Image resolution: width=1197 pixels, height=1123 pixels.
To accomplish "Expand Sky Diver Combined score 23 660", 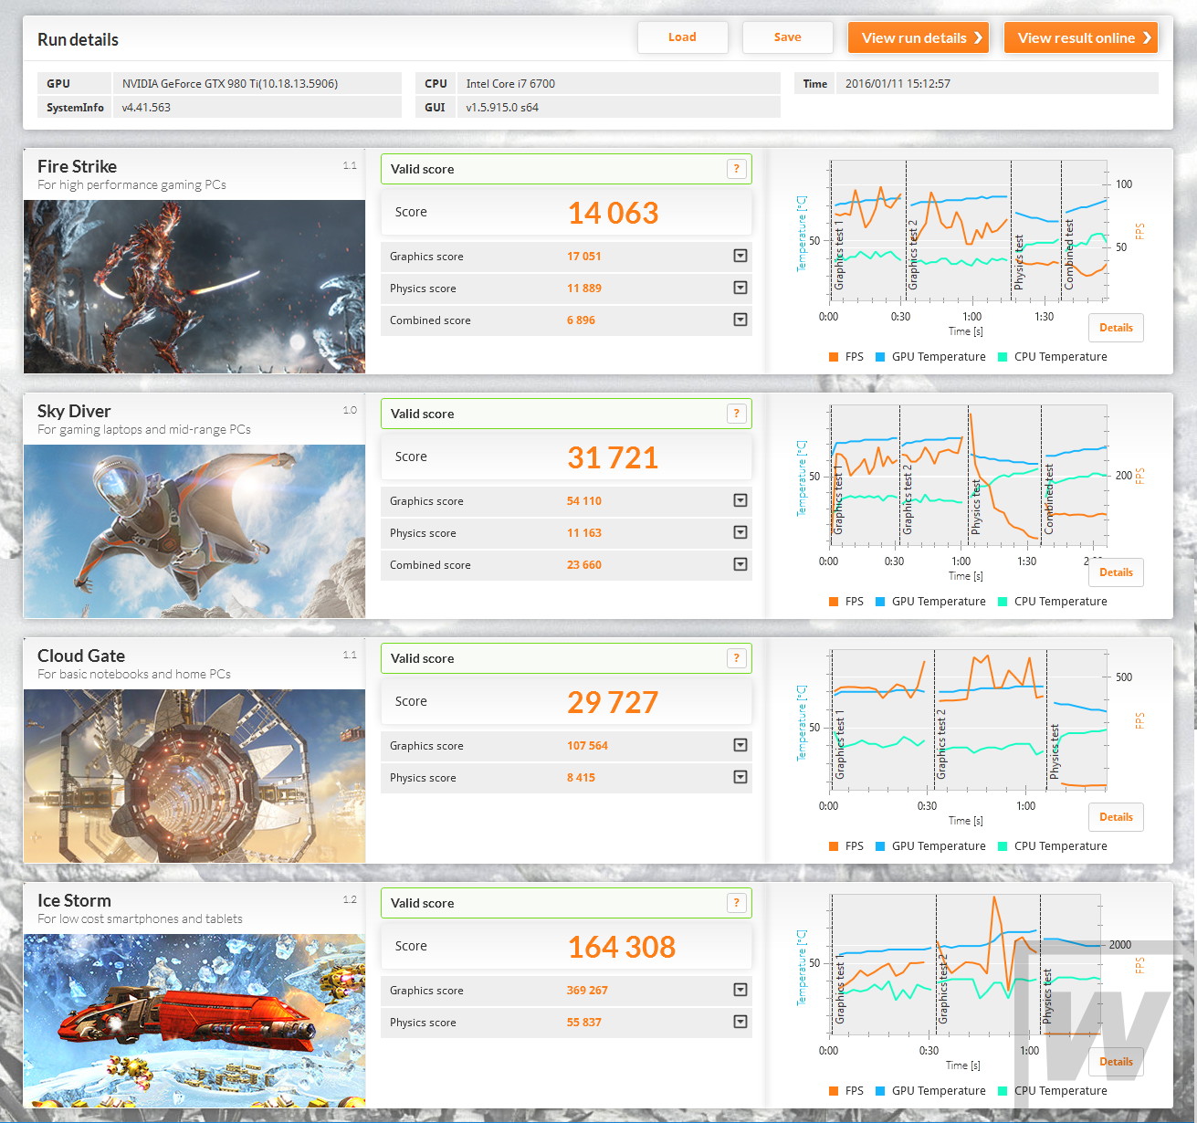I will click(740, 564).
